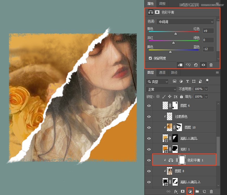Viewport: 227px width, 195px height.
Task: Hide the 图层 6 layer
Action: tap(149, 106)
